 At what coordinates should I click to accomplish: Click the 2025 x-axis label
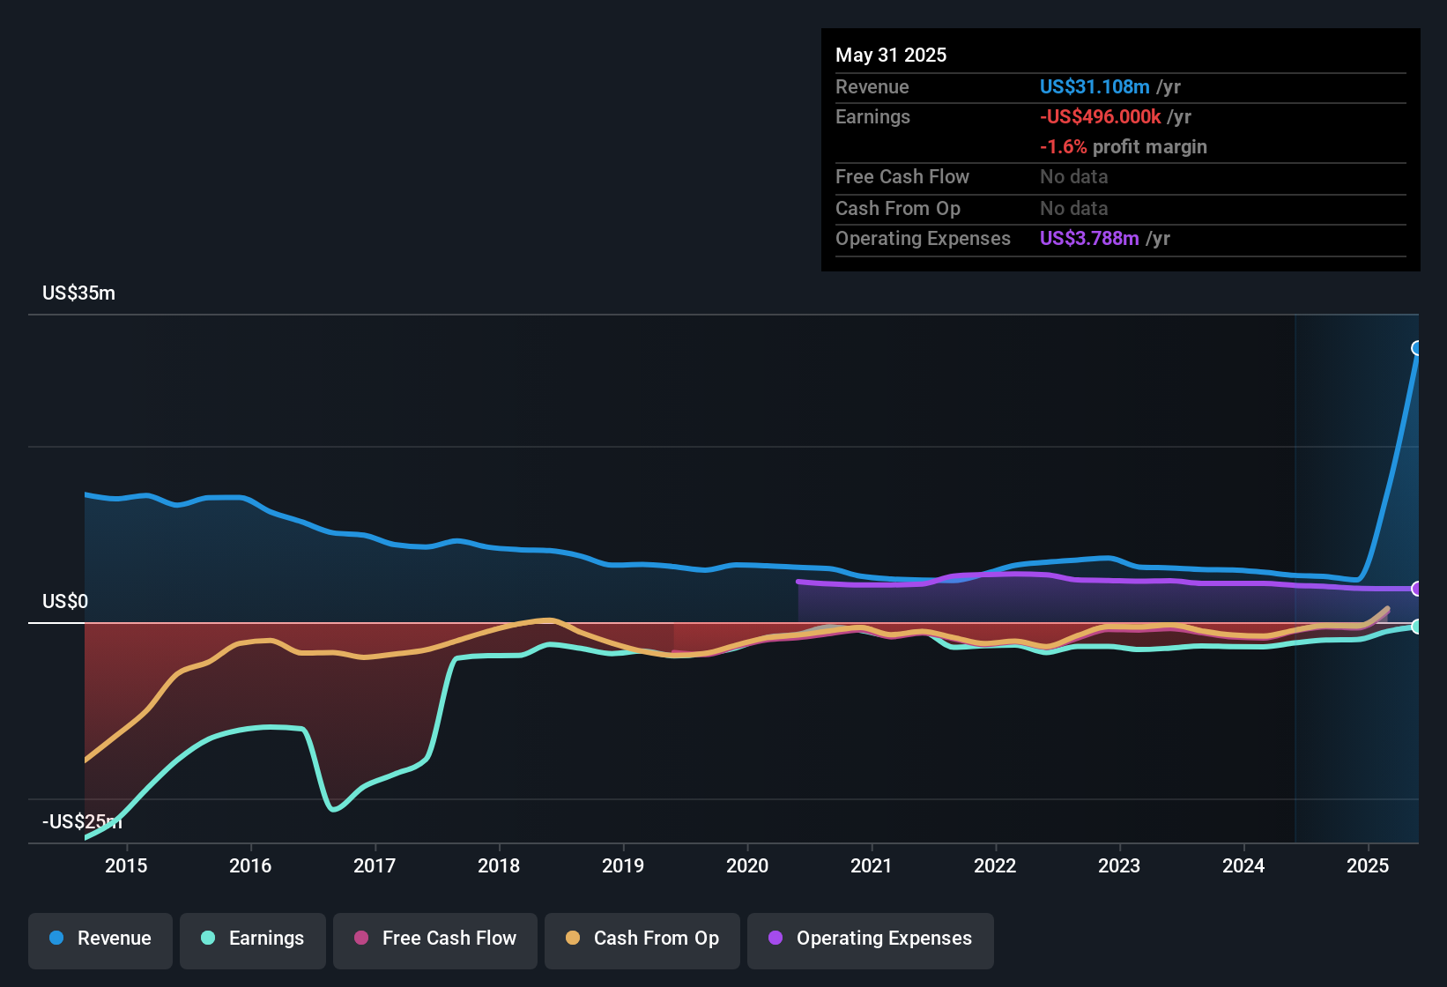click(x=1368, y=865)
